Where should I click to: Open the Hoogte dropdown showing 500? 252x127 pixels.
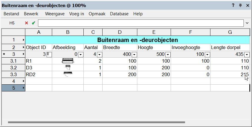point(168,54)
